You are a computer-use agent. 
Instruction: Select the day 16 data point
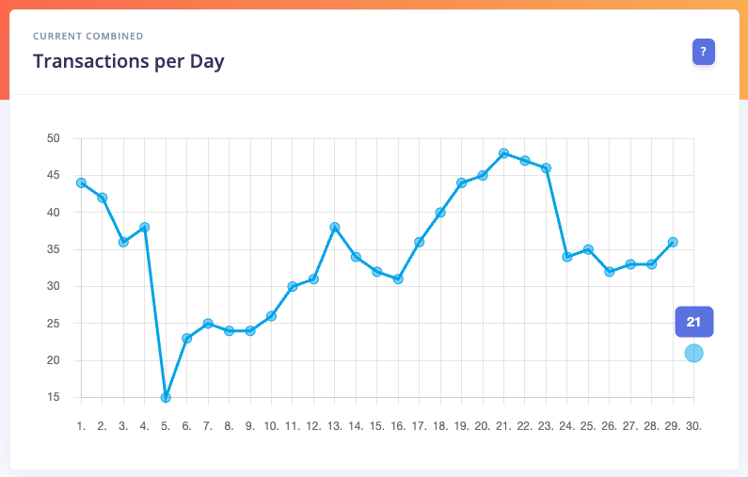coord(398,278)
